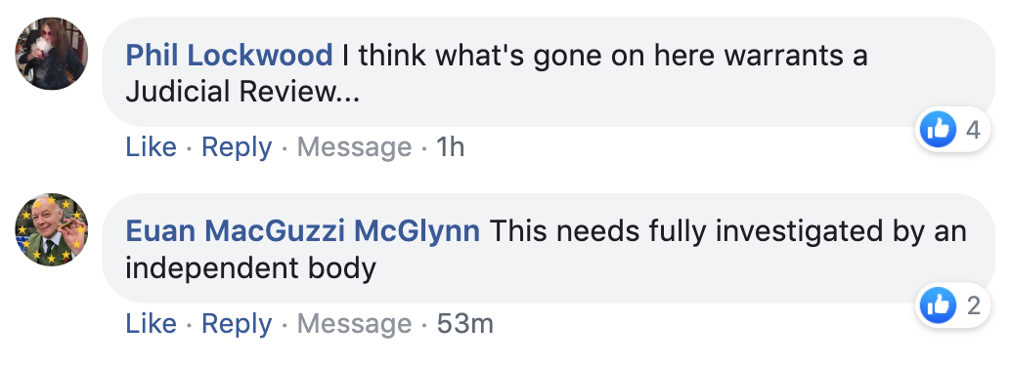Open Phil Lockwood's profile picture
Screen dimensions: 1011x365
52,54
